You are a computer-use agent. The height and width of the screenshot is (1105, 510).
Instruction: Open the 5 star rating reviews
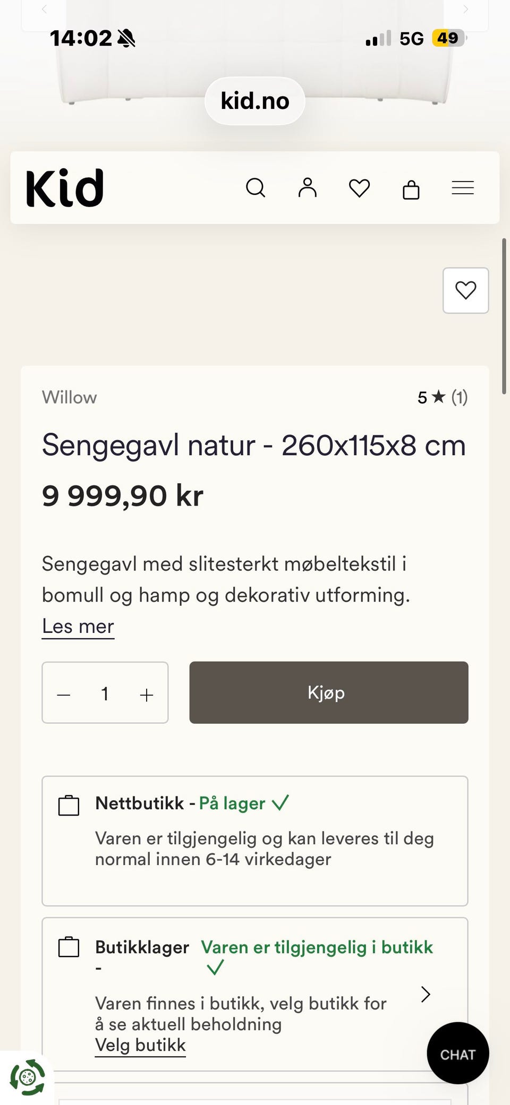click(443, 397)
